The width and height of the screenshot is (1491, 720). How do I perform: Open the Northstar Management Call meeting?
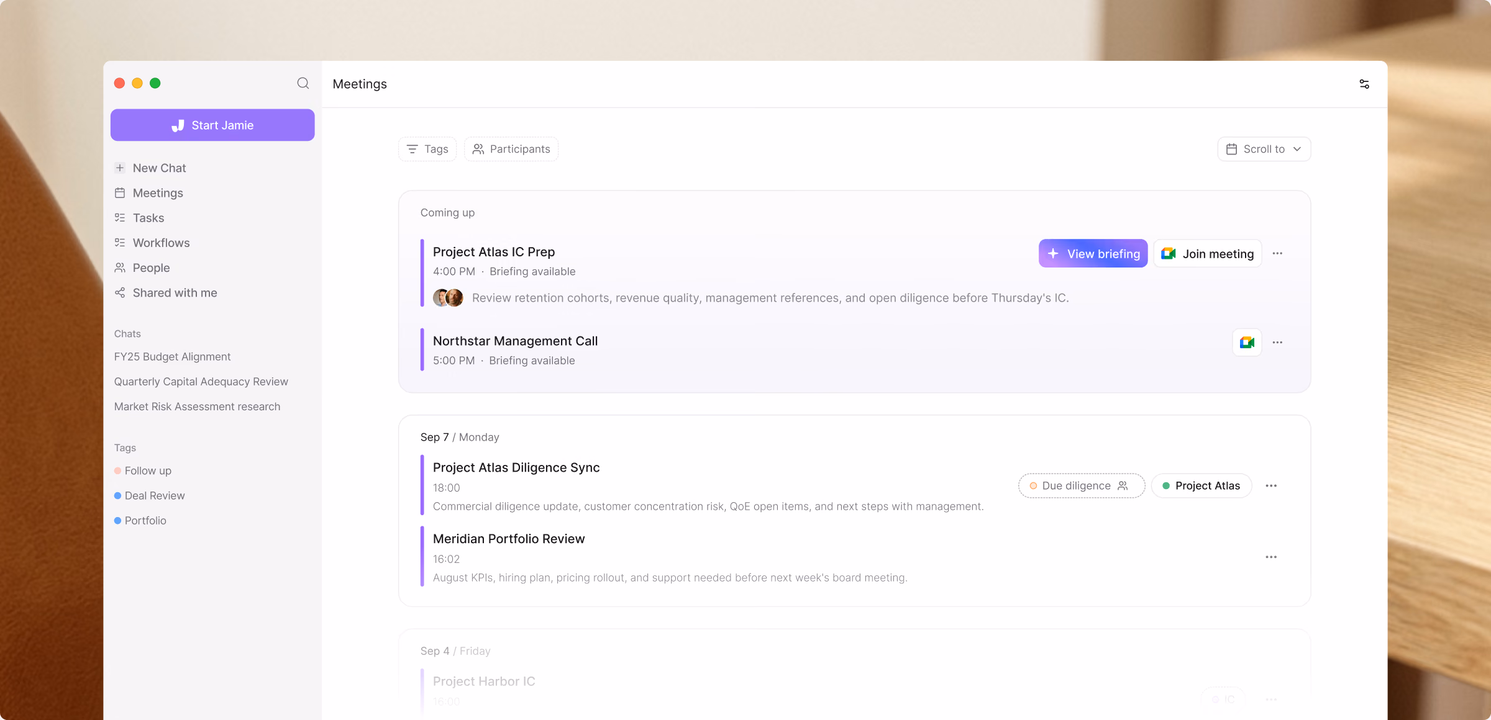pyautogui.click(x=515, y=341)
